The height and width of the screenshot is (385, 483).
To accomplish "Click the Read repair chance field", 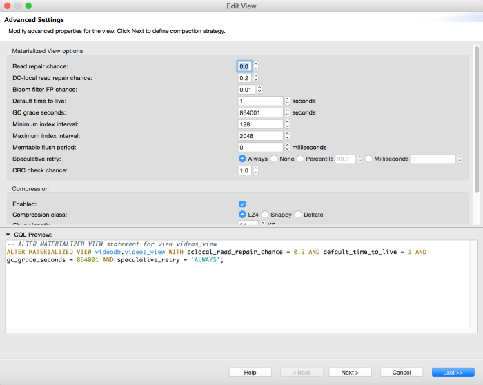I will click(244, 66).
